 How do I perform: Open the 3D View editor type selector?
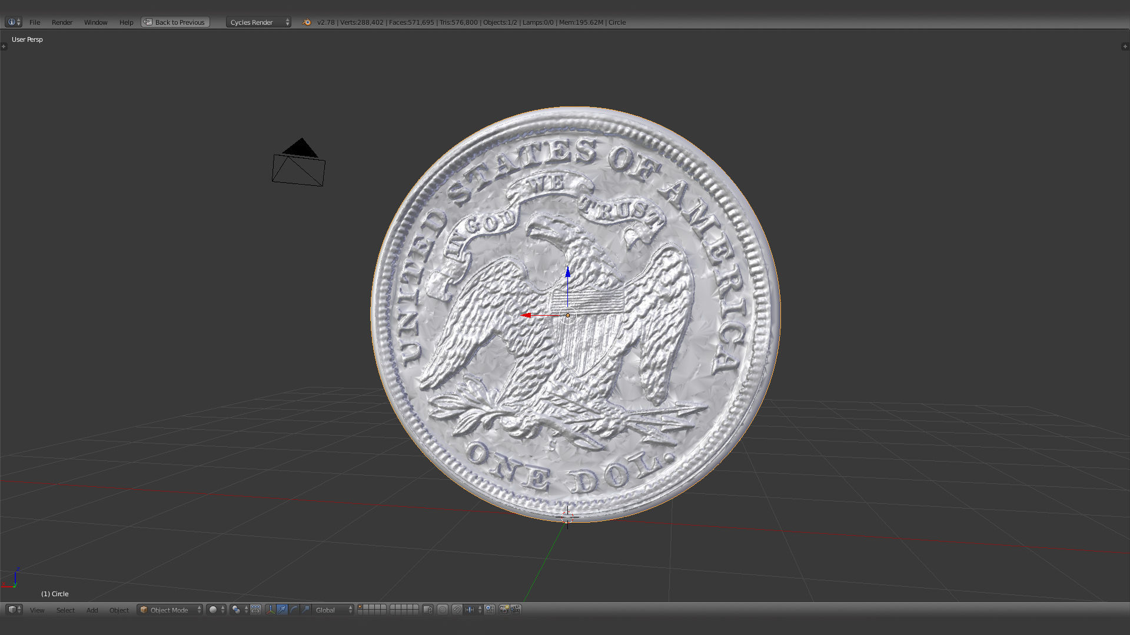tap(14, 610)
